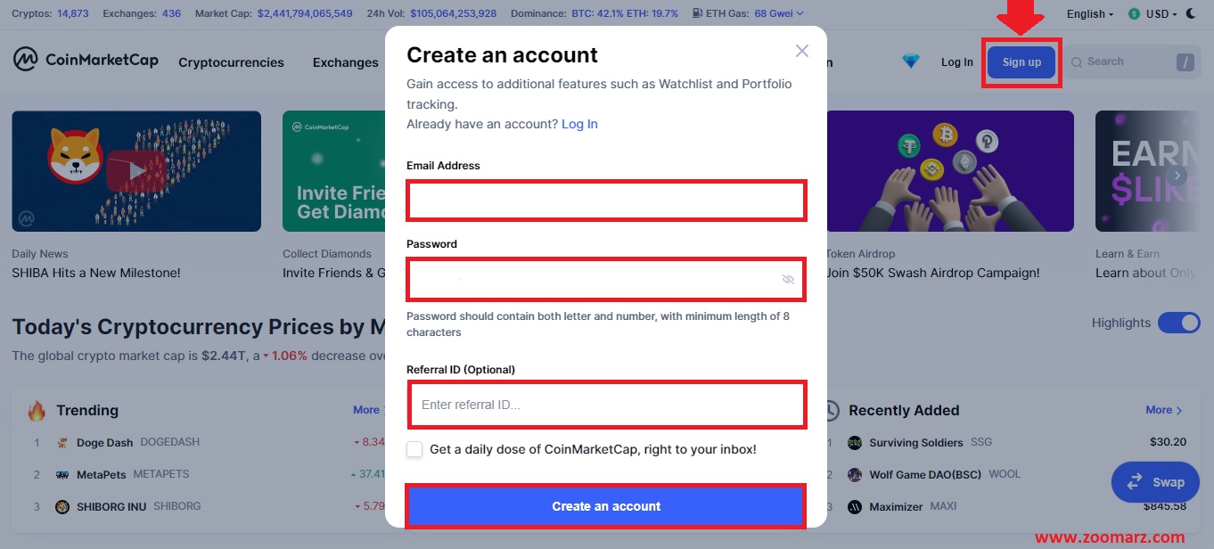Open the Exchanges menu

pos(346,62)
